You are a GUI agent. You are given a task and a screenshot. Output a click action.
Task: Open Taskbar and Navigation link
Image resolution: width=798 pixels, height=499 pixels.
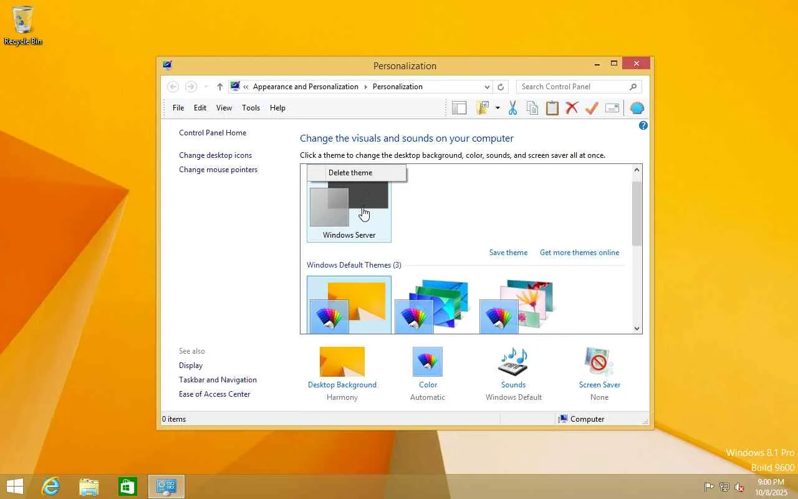point(218,380)
